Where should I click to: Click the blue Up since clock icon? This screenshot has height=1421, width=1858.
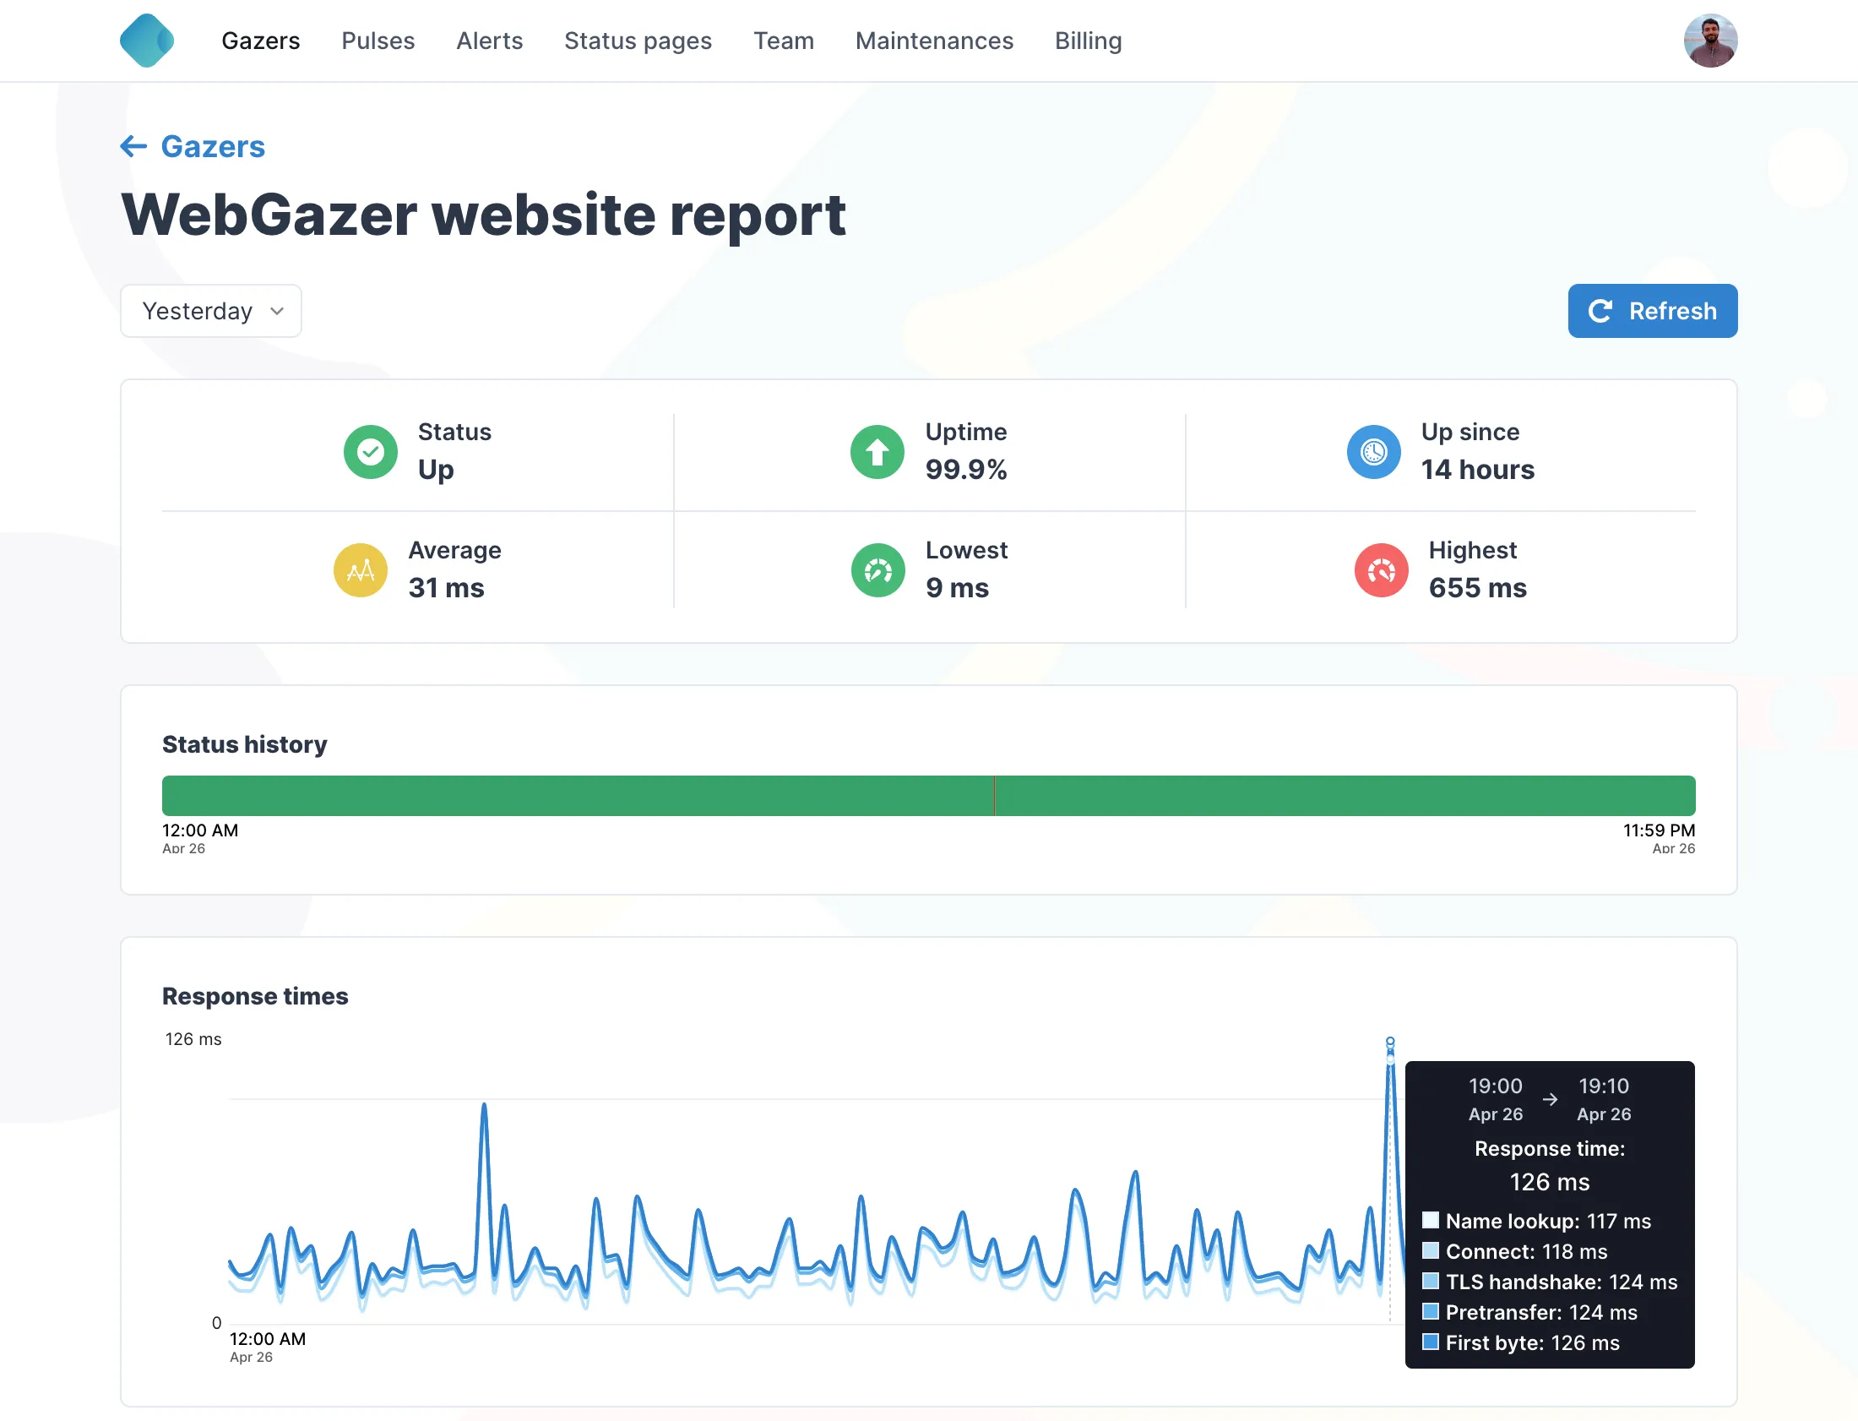[1372, 452]
